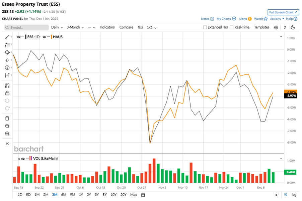Click the undo arrow icon
Image resolution: width=302 pixels, height=201 pixels.
tap(7, 101)
